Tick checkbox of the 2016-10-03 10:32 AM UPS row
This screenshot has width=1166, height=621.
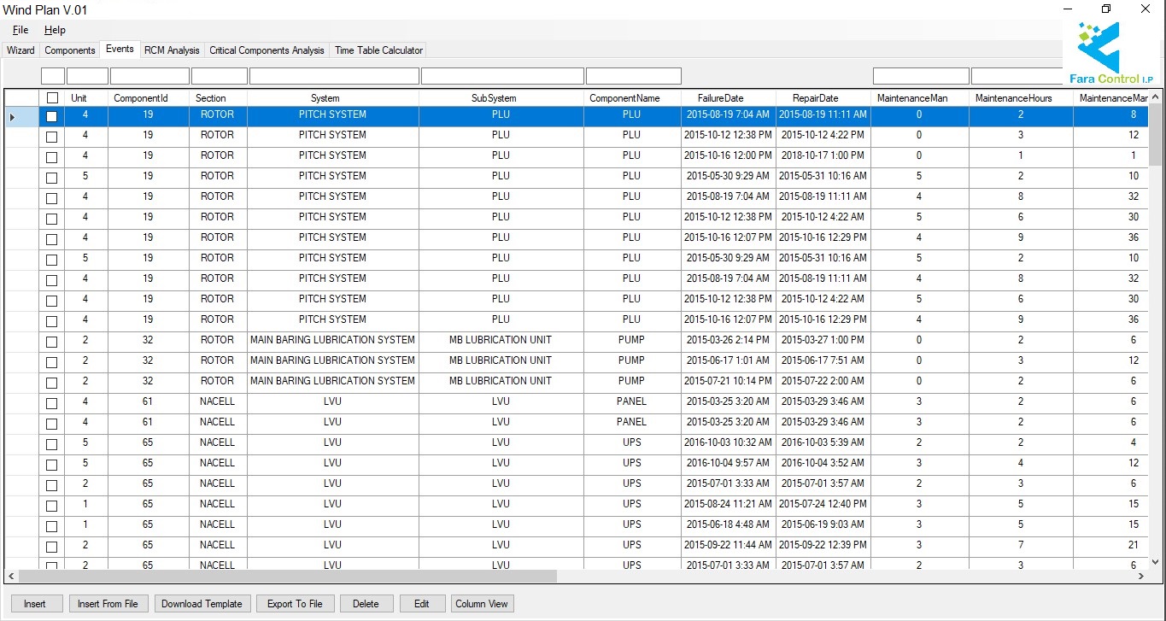(52, 444)
